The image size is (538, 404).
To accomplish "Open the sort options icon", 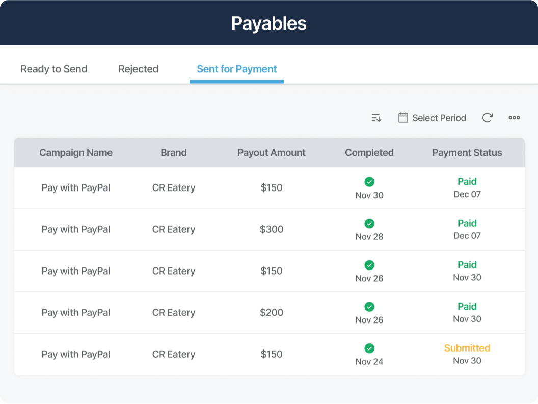I will tap(376, 118).
